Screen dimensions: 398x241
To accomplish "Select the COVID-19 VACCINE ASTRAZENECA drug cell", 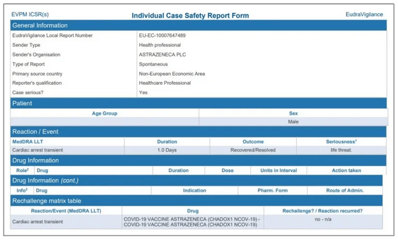I will (192, 221).
